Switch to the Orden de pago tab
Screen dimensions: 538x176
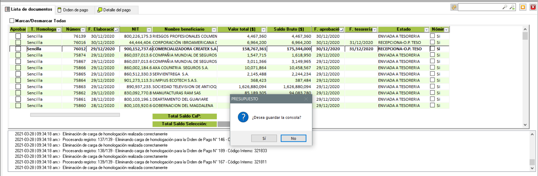tap(75, 10)
